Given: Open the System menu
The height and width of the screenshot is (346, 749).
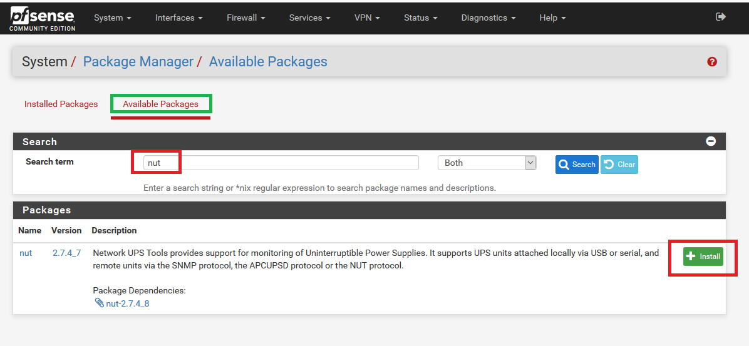Looking at the screenshot, I should coord(112,18).
